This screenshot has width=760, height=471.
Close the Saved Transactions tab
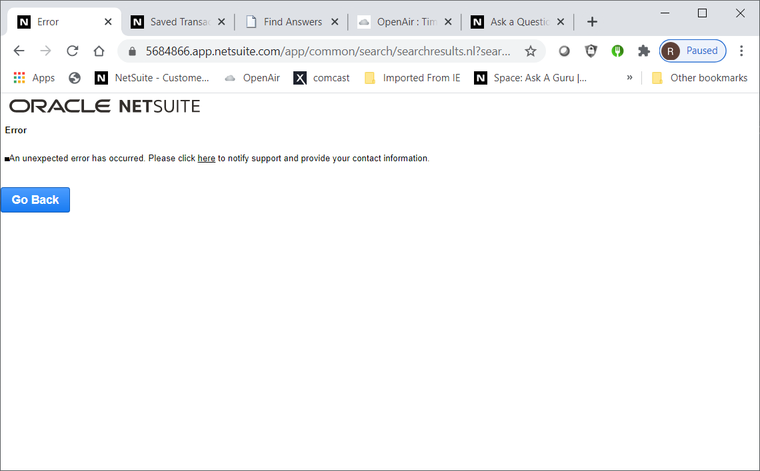pyautogui.click(x=221, y=22)
